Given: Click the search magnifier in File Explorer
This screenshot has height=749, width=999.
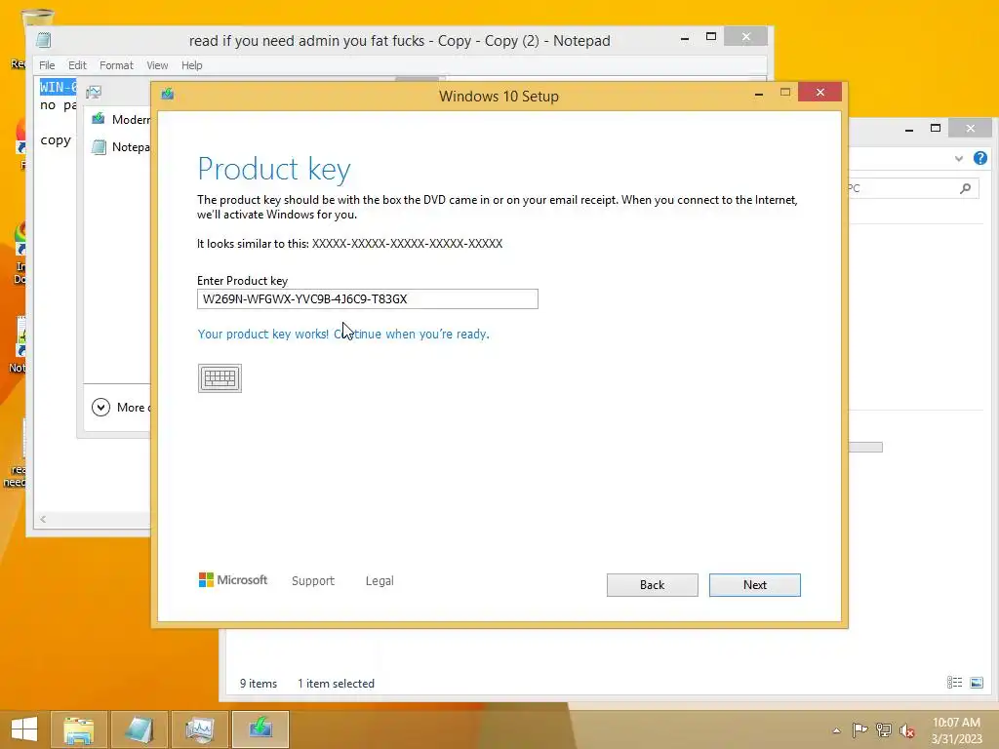Looking at the screenshot, I should pyautogui.click(x=965, y=188).
